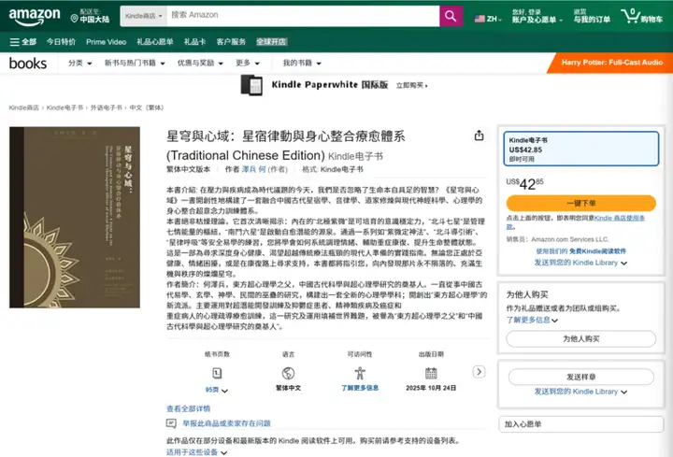Image resolution: width=673 pixels, height=457 pixels.
Task: Click the language globe icon
Action: point(289,373)
